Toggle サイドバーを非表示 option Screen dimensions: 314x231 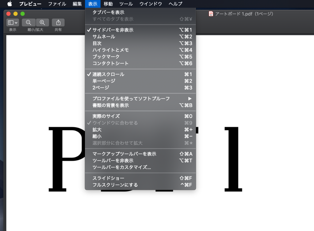click(x=140, y=30)
